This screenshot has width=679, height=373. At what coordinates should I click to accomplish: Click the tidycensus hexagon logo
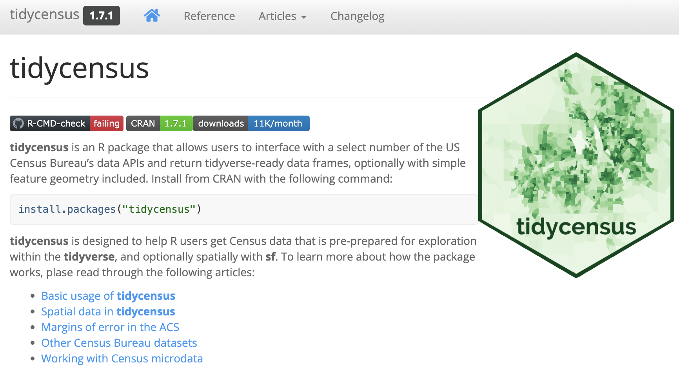click(576, 165)
